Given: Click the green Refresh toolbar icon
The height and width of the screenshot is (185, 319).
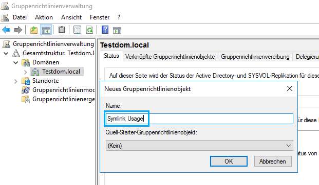Looking at the screenshot, I should 89,30.
